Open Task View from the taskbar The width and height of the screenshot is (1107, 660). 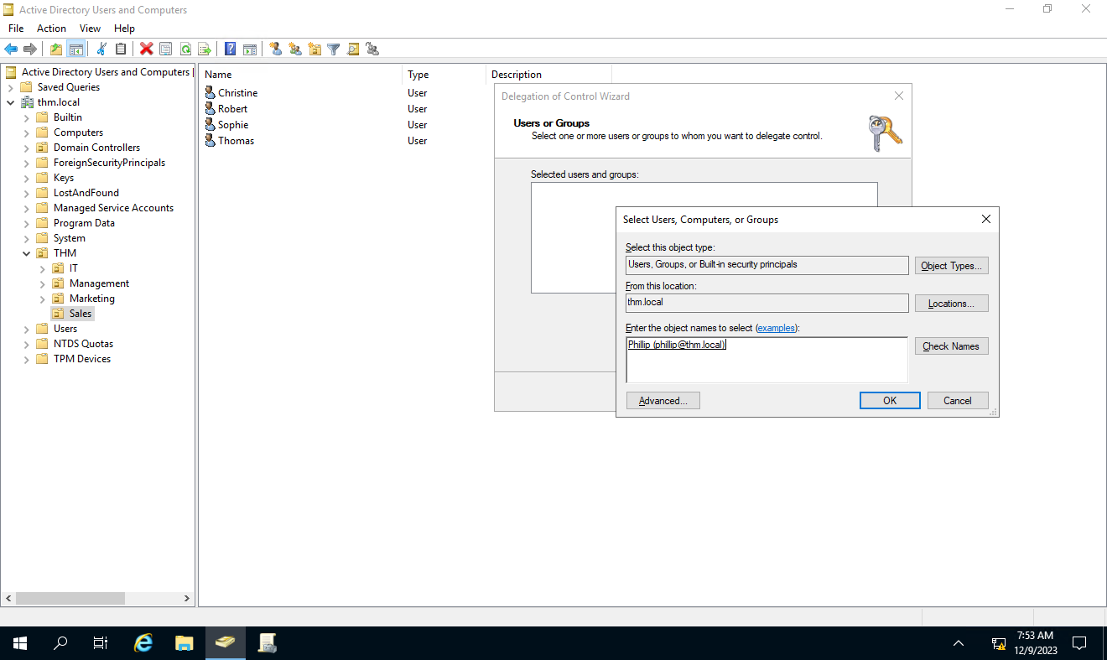click(x=101, y=643)
